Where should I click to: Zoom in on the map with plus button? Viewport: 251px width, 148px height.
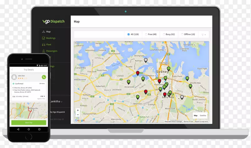[x=78, y=110]
